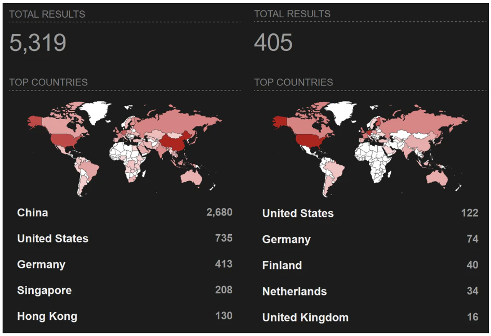Select United States with 122 results

(x=298, y=213)
